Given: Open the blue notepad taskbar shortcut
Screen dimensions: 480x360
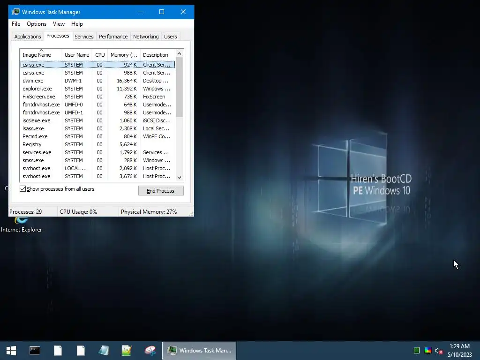Looking at the screenshot, I should (104, 351).
